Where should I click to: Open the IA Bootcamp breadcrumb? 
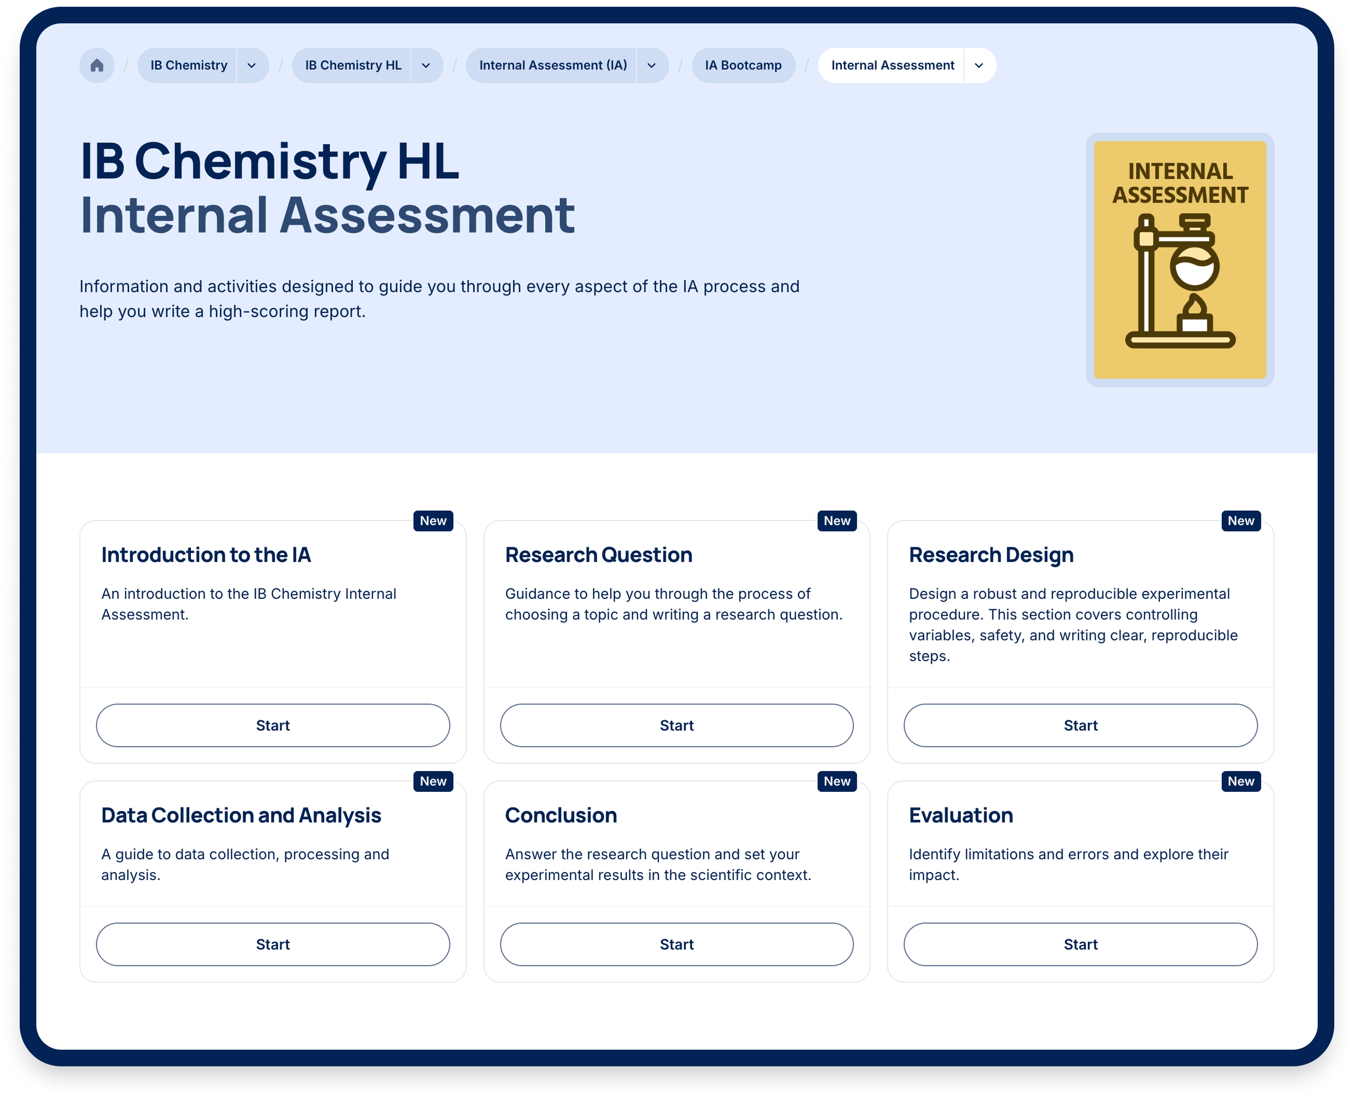743,65
